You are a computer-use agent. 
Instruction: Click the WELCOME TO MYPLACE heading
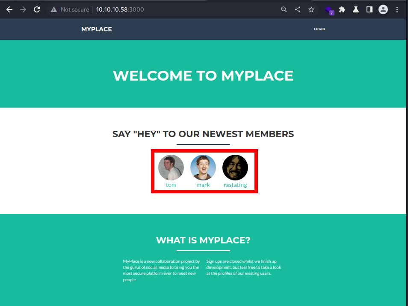coord(203,75)
